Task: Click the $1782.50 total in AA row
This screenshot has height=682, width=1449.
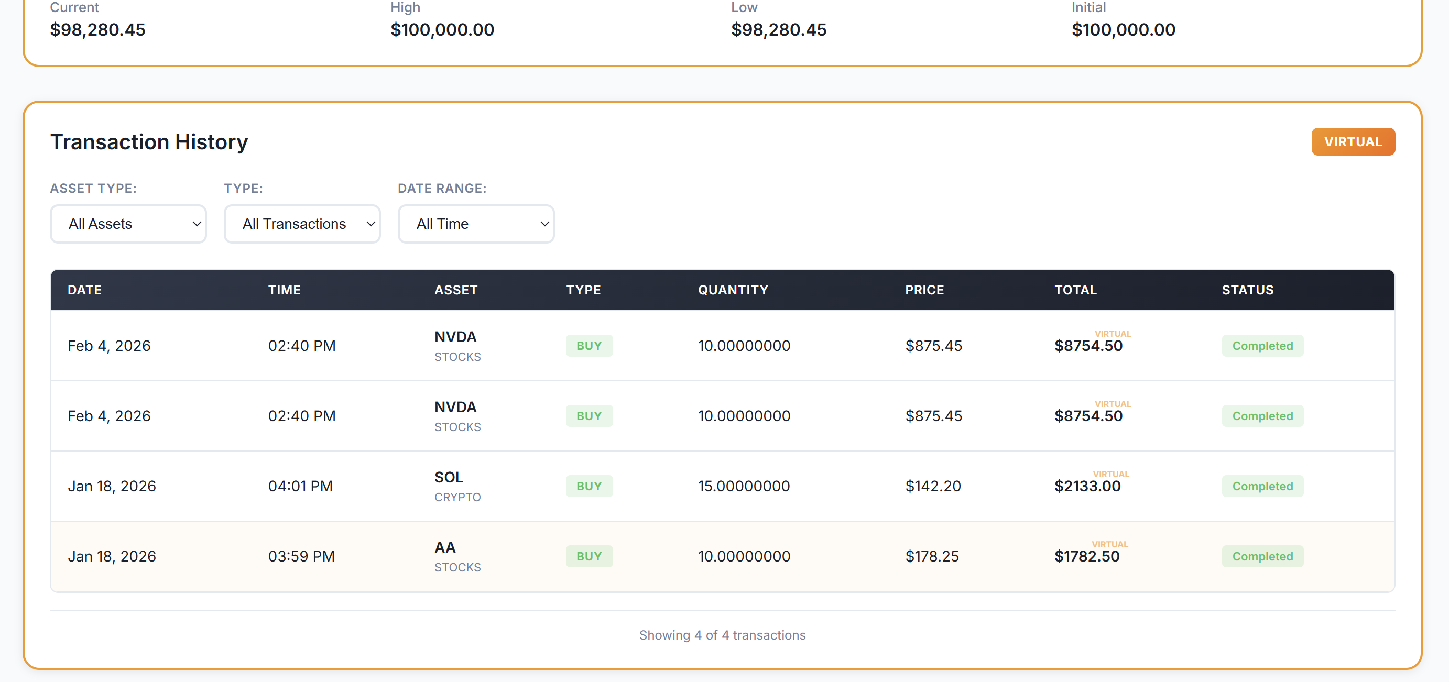Action: pos(1086,557)
